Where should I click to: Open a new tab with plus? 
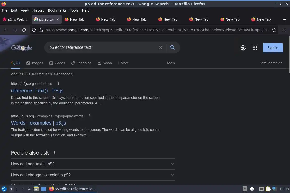(x=285, y=19)
